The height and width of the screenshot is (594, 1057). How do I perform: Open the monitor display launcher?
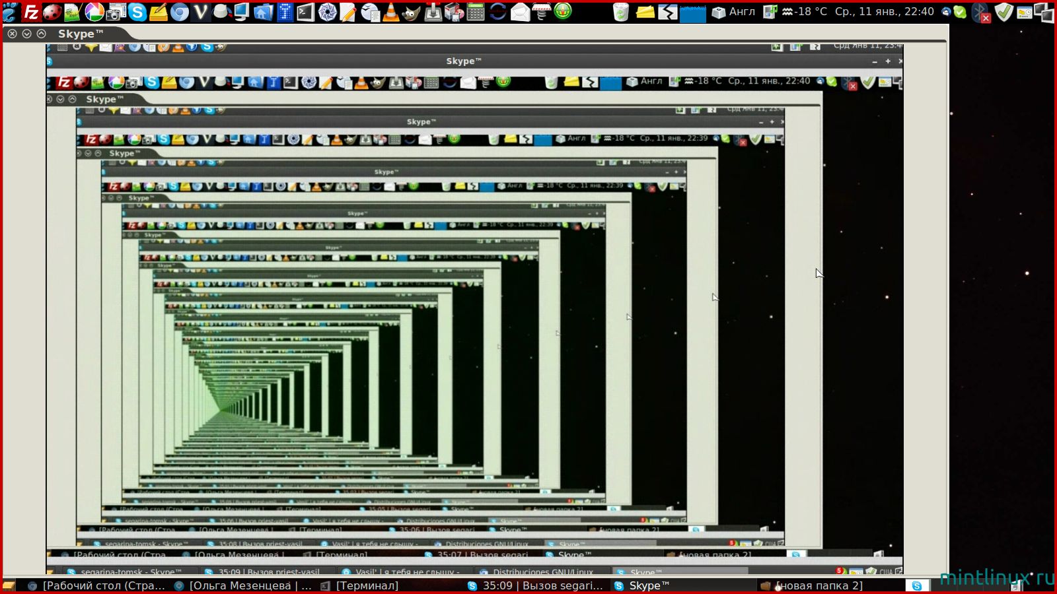pos(242,12)
